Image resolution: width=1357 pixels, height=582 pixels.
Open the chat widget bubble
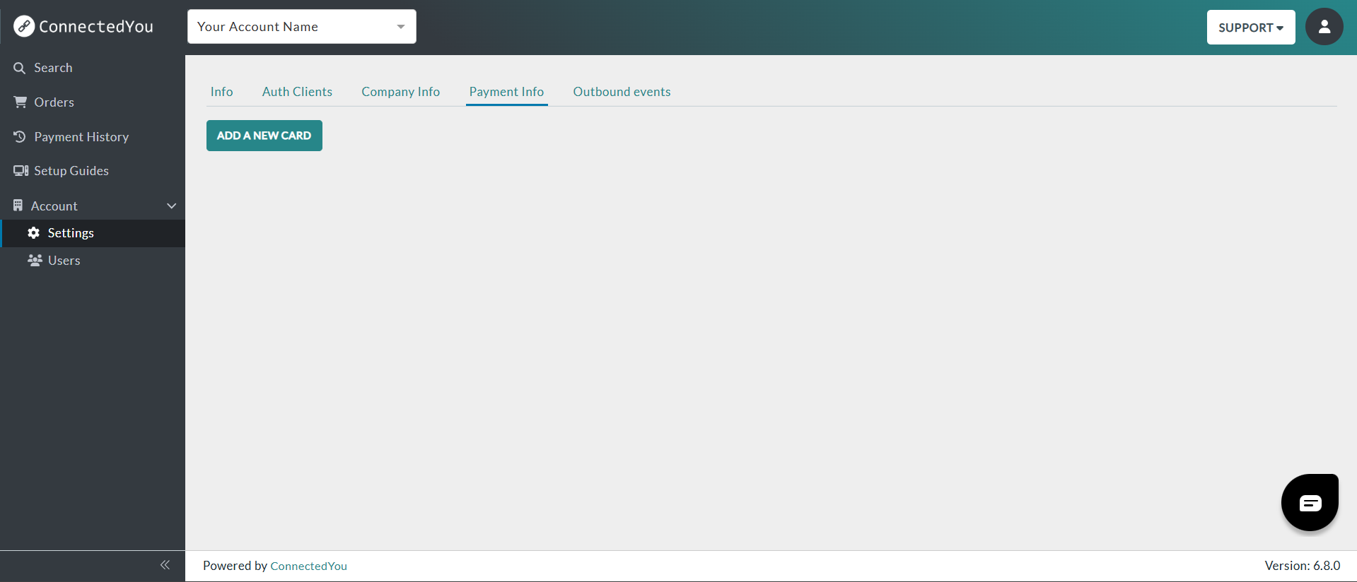1310,502
